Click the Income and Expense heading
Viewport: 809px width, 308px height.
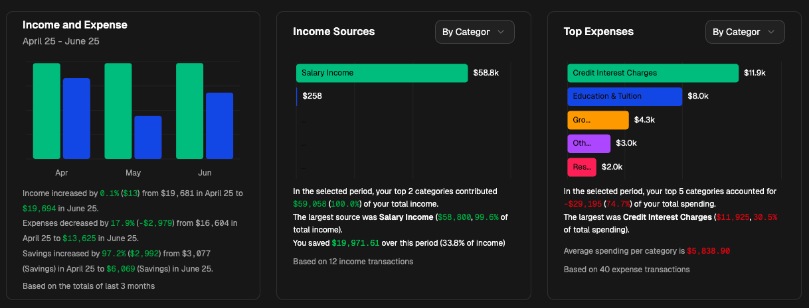(75, 25)
